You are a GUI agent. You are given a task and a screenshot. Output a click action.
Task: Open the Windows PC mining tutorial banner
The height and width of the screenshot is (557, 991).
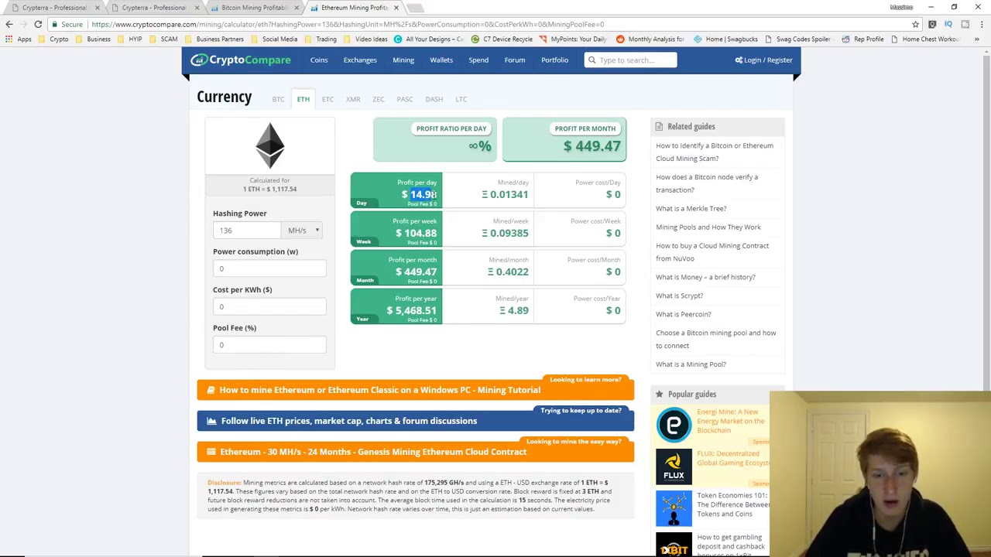click(x=415, y=390)
